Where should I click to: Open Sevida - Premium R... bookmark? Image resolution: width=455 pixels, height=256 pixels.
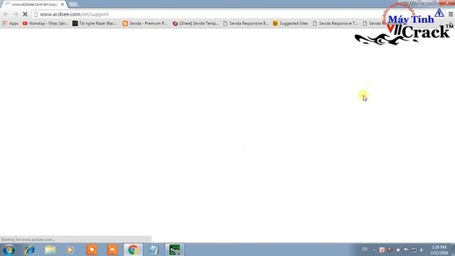click(145, 23)
